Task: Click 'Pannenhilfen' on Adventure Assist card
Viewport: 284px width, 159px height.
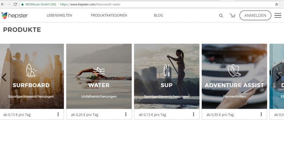Action: (234, 97)
